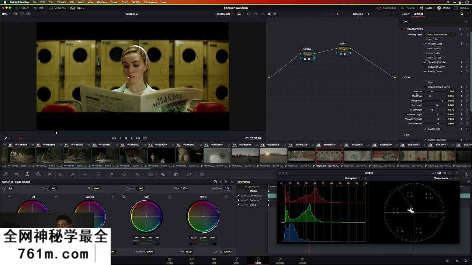This screenshot has height=265, width=472.
Task: Toggle the Process Cube checkbox
Action: 425,44
